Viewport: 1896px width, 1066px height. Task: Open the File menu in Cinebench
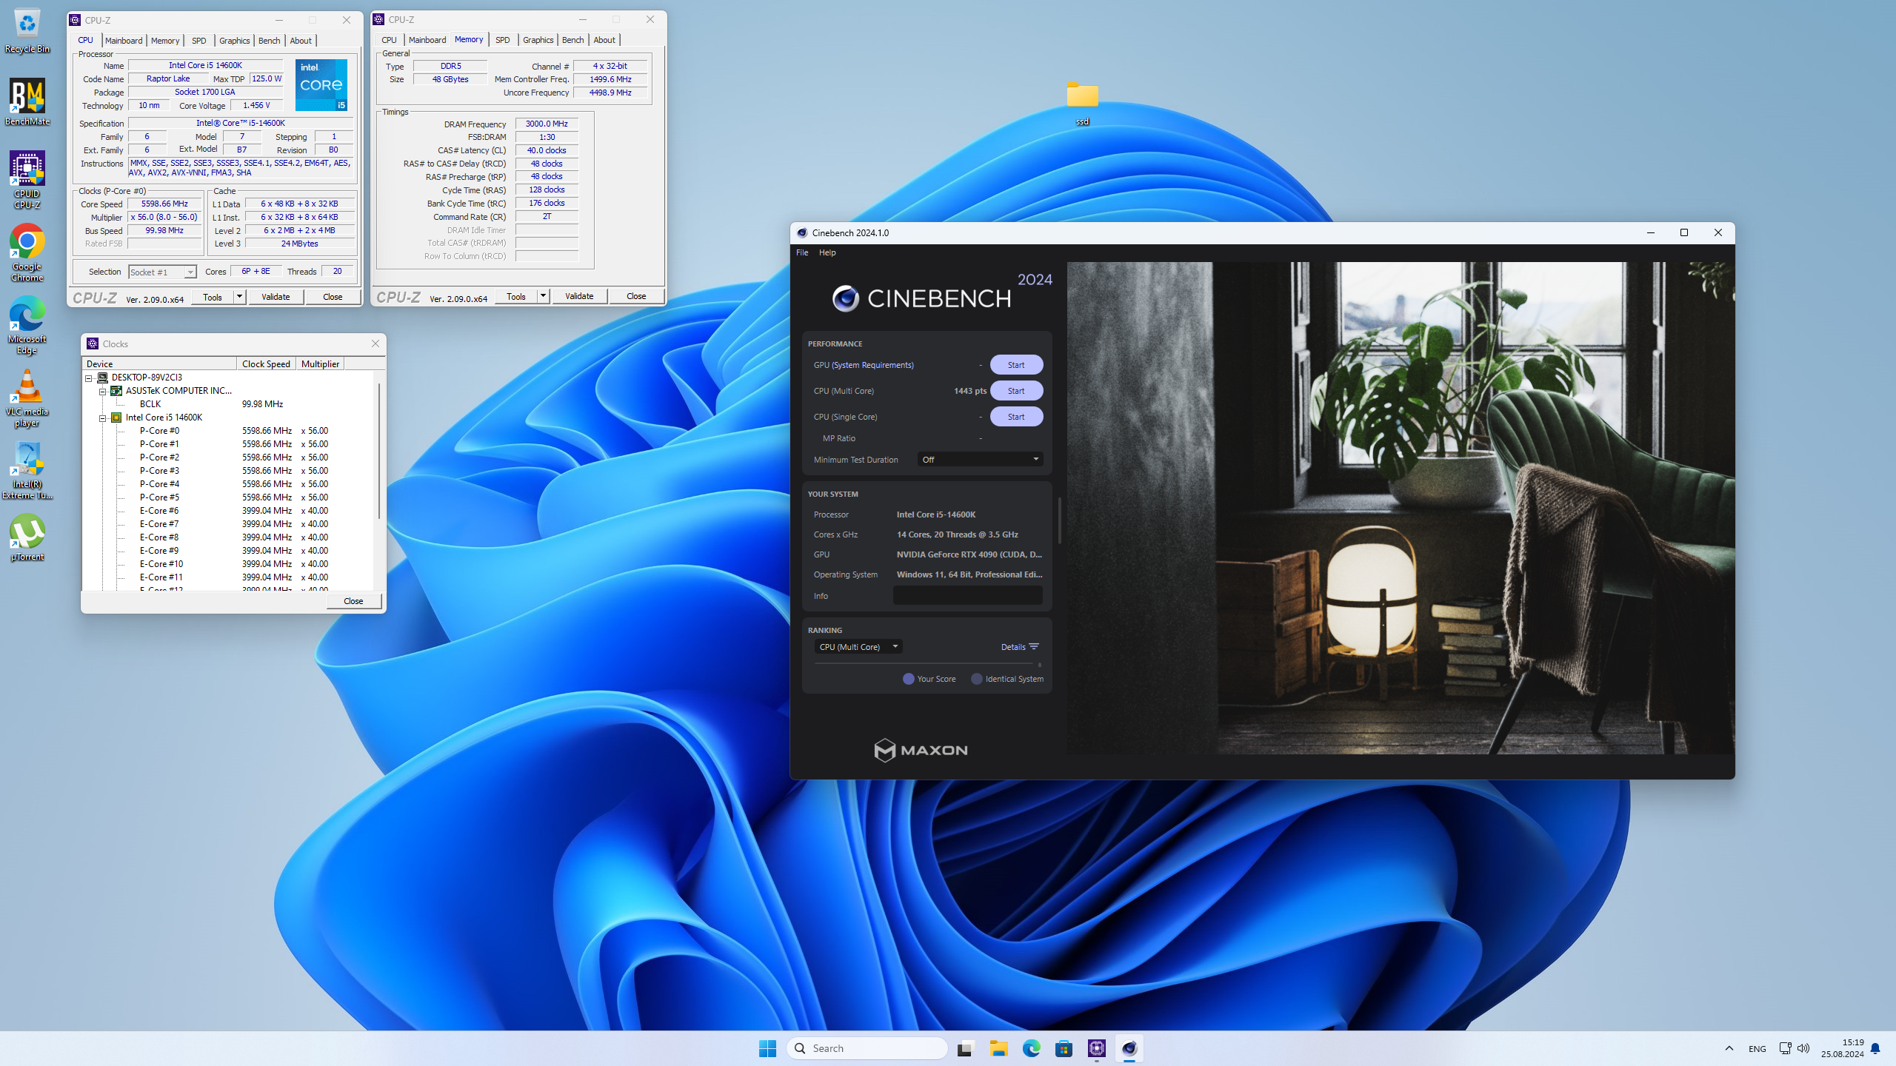[x=802, y=252]
